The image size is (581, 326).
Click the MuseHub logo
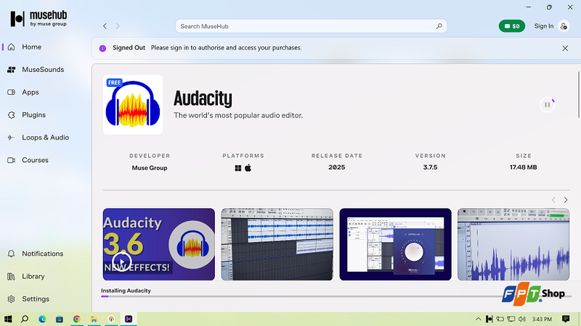coord(38,19)
